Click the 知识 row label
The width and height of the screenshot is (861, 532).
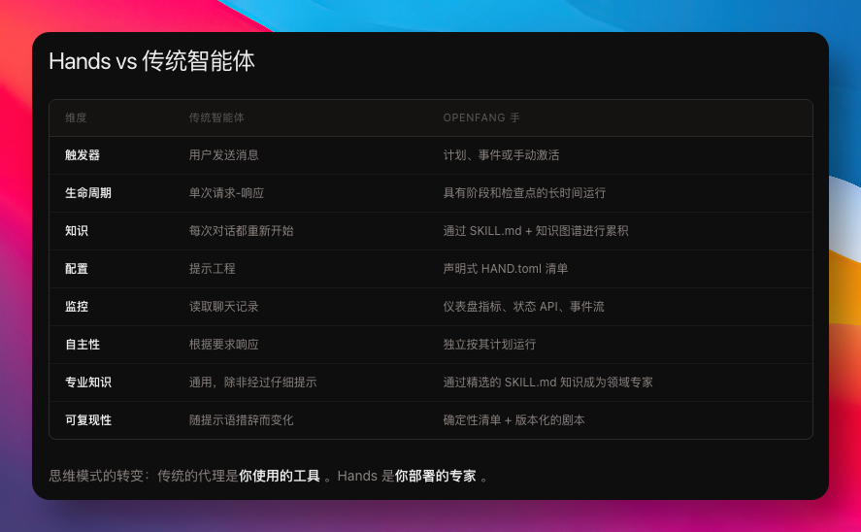pyautogui.click(x=77, y=231)
